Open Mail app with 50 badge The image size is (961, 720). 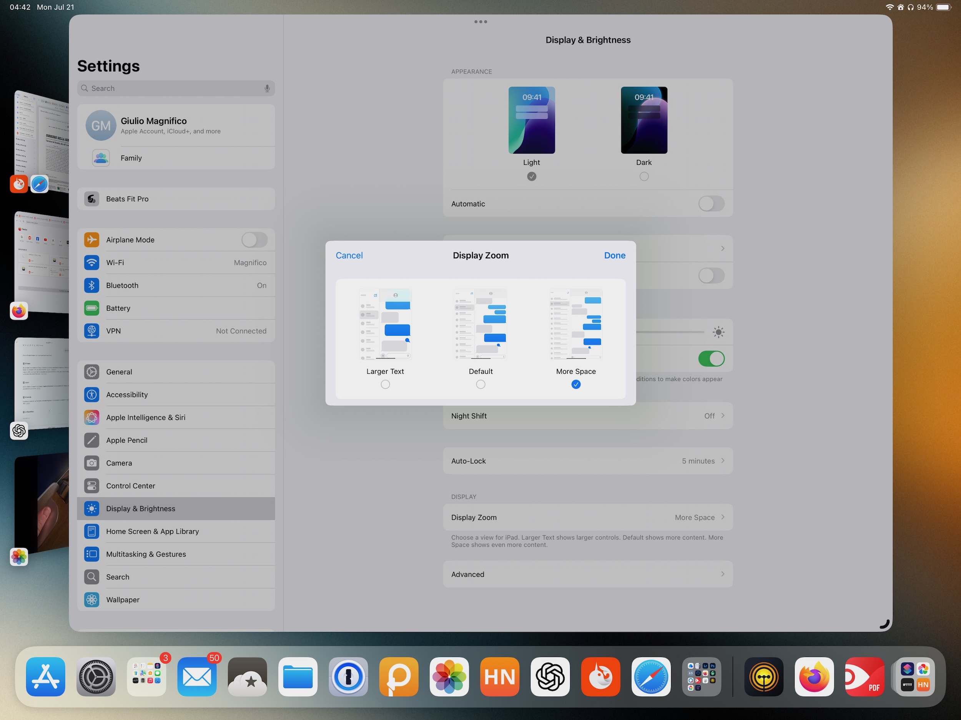click(x=197, y=677)
